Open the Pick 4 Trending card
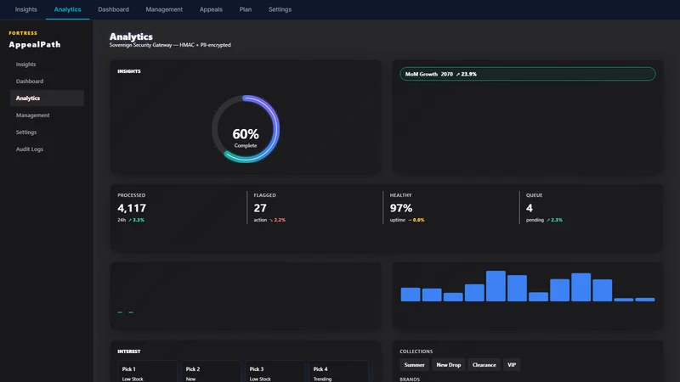Screen dimensions: 680x382 point(338,372)
